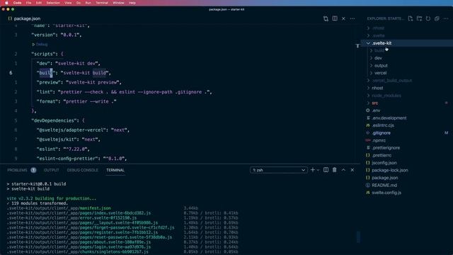Open the Help menu

tap(132, 3)
